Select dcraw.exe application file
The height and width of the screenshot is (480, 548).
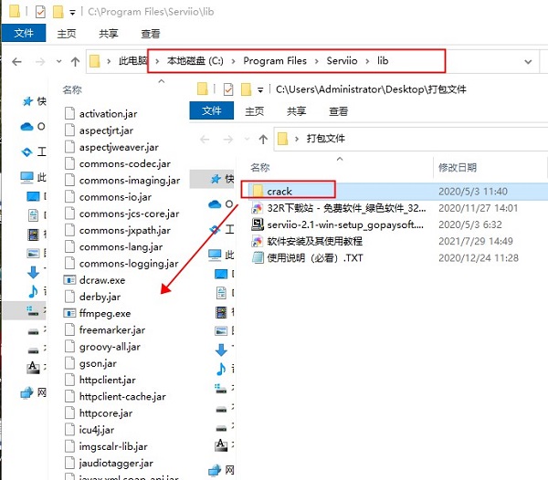tap(94, 280)
